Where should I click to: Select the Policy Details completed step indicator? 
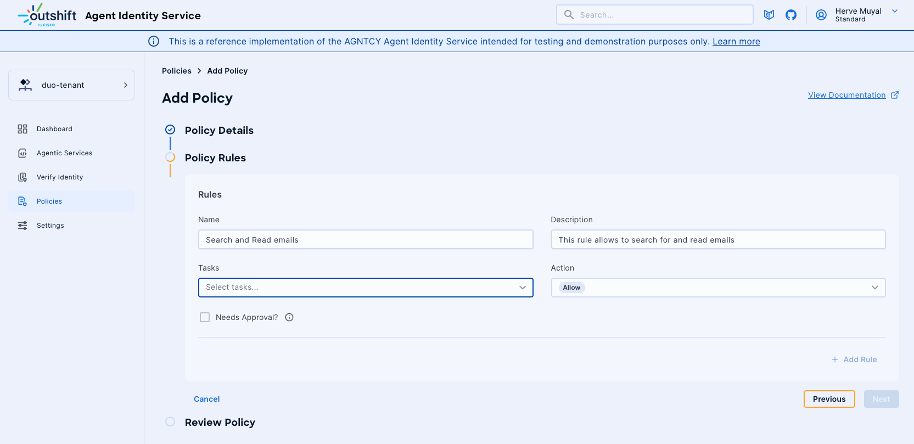pos(170,130)
